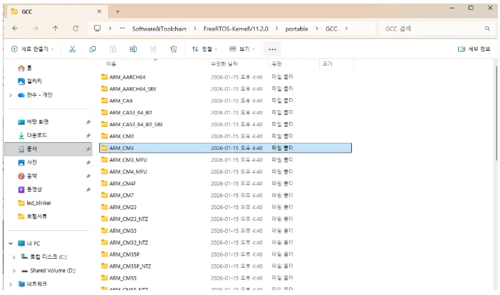
Task: Sort by the Name column header
Action: pyautogui.click(x=111, y=63)
